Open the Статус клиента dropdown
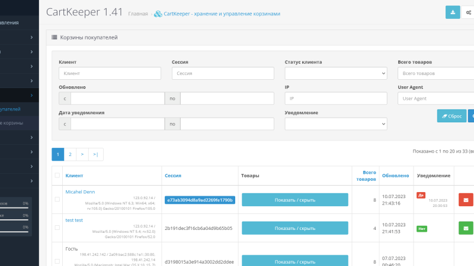 [x=336, y=73]
